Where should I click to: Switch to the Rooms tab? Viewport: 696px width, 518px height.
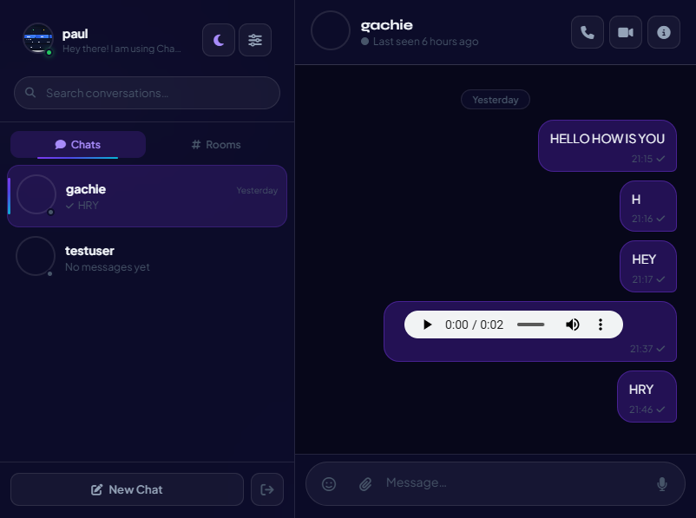216,145
